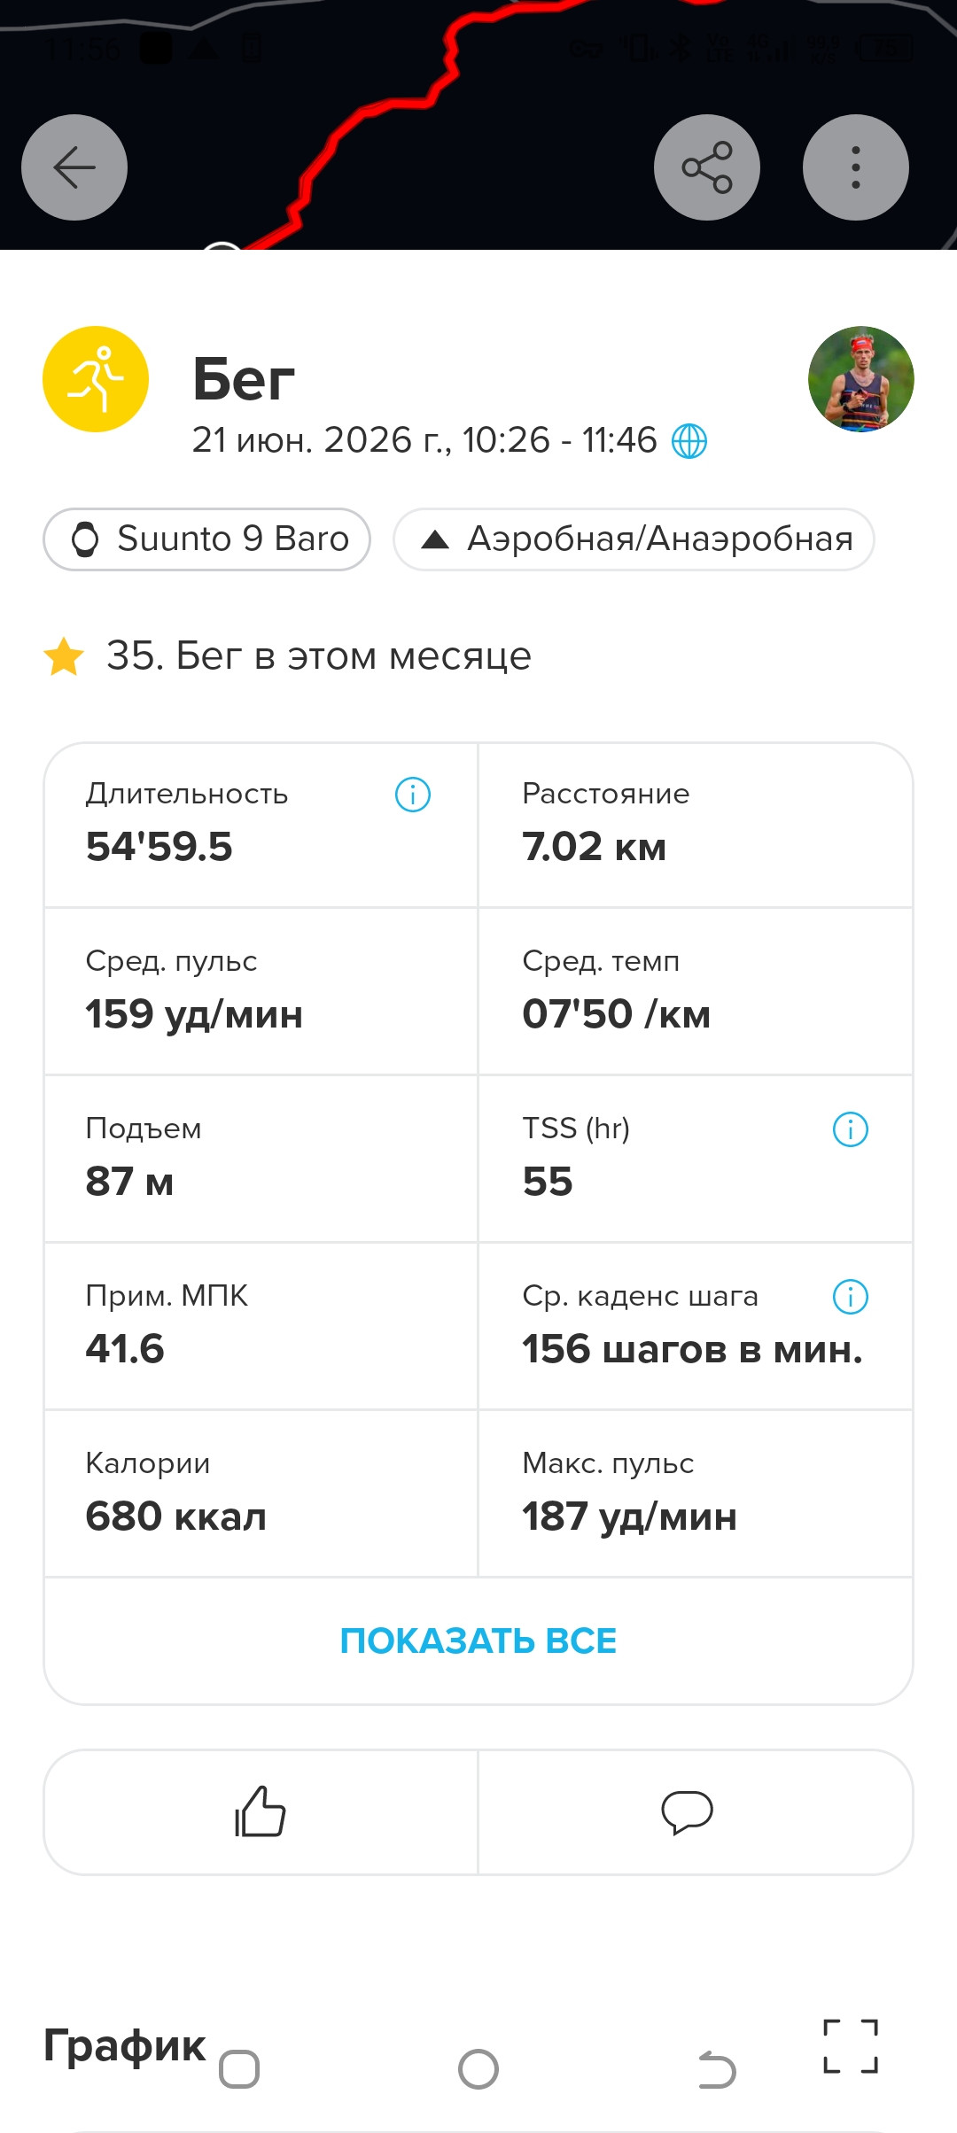Tap the Android recent apps square
This screenshot has width=957, height=2133.
coord(239,2070)
